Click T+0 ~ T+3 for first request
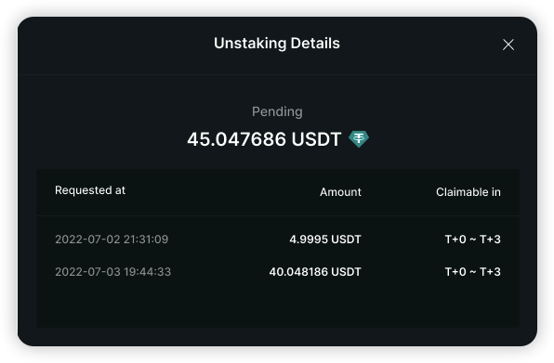 pyautogui.click(x=473, y=240)
